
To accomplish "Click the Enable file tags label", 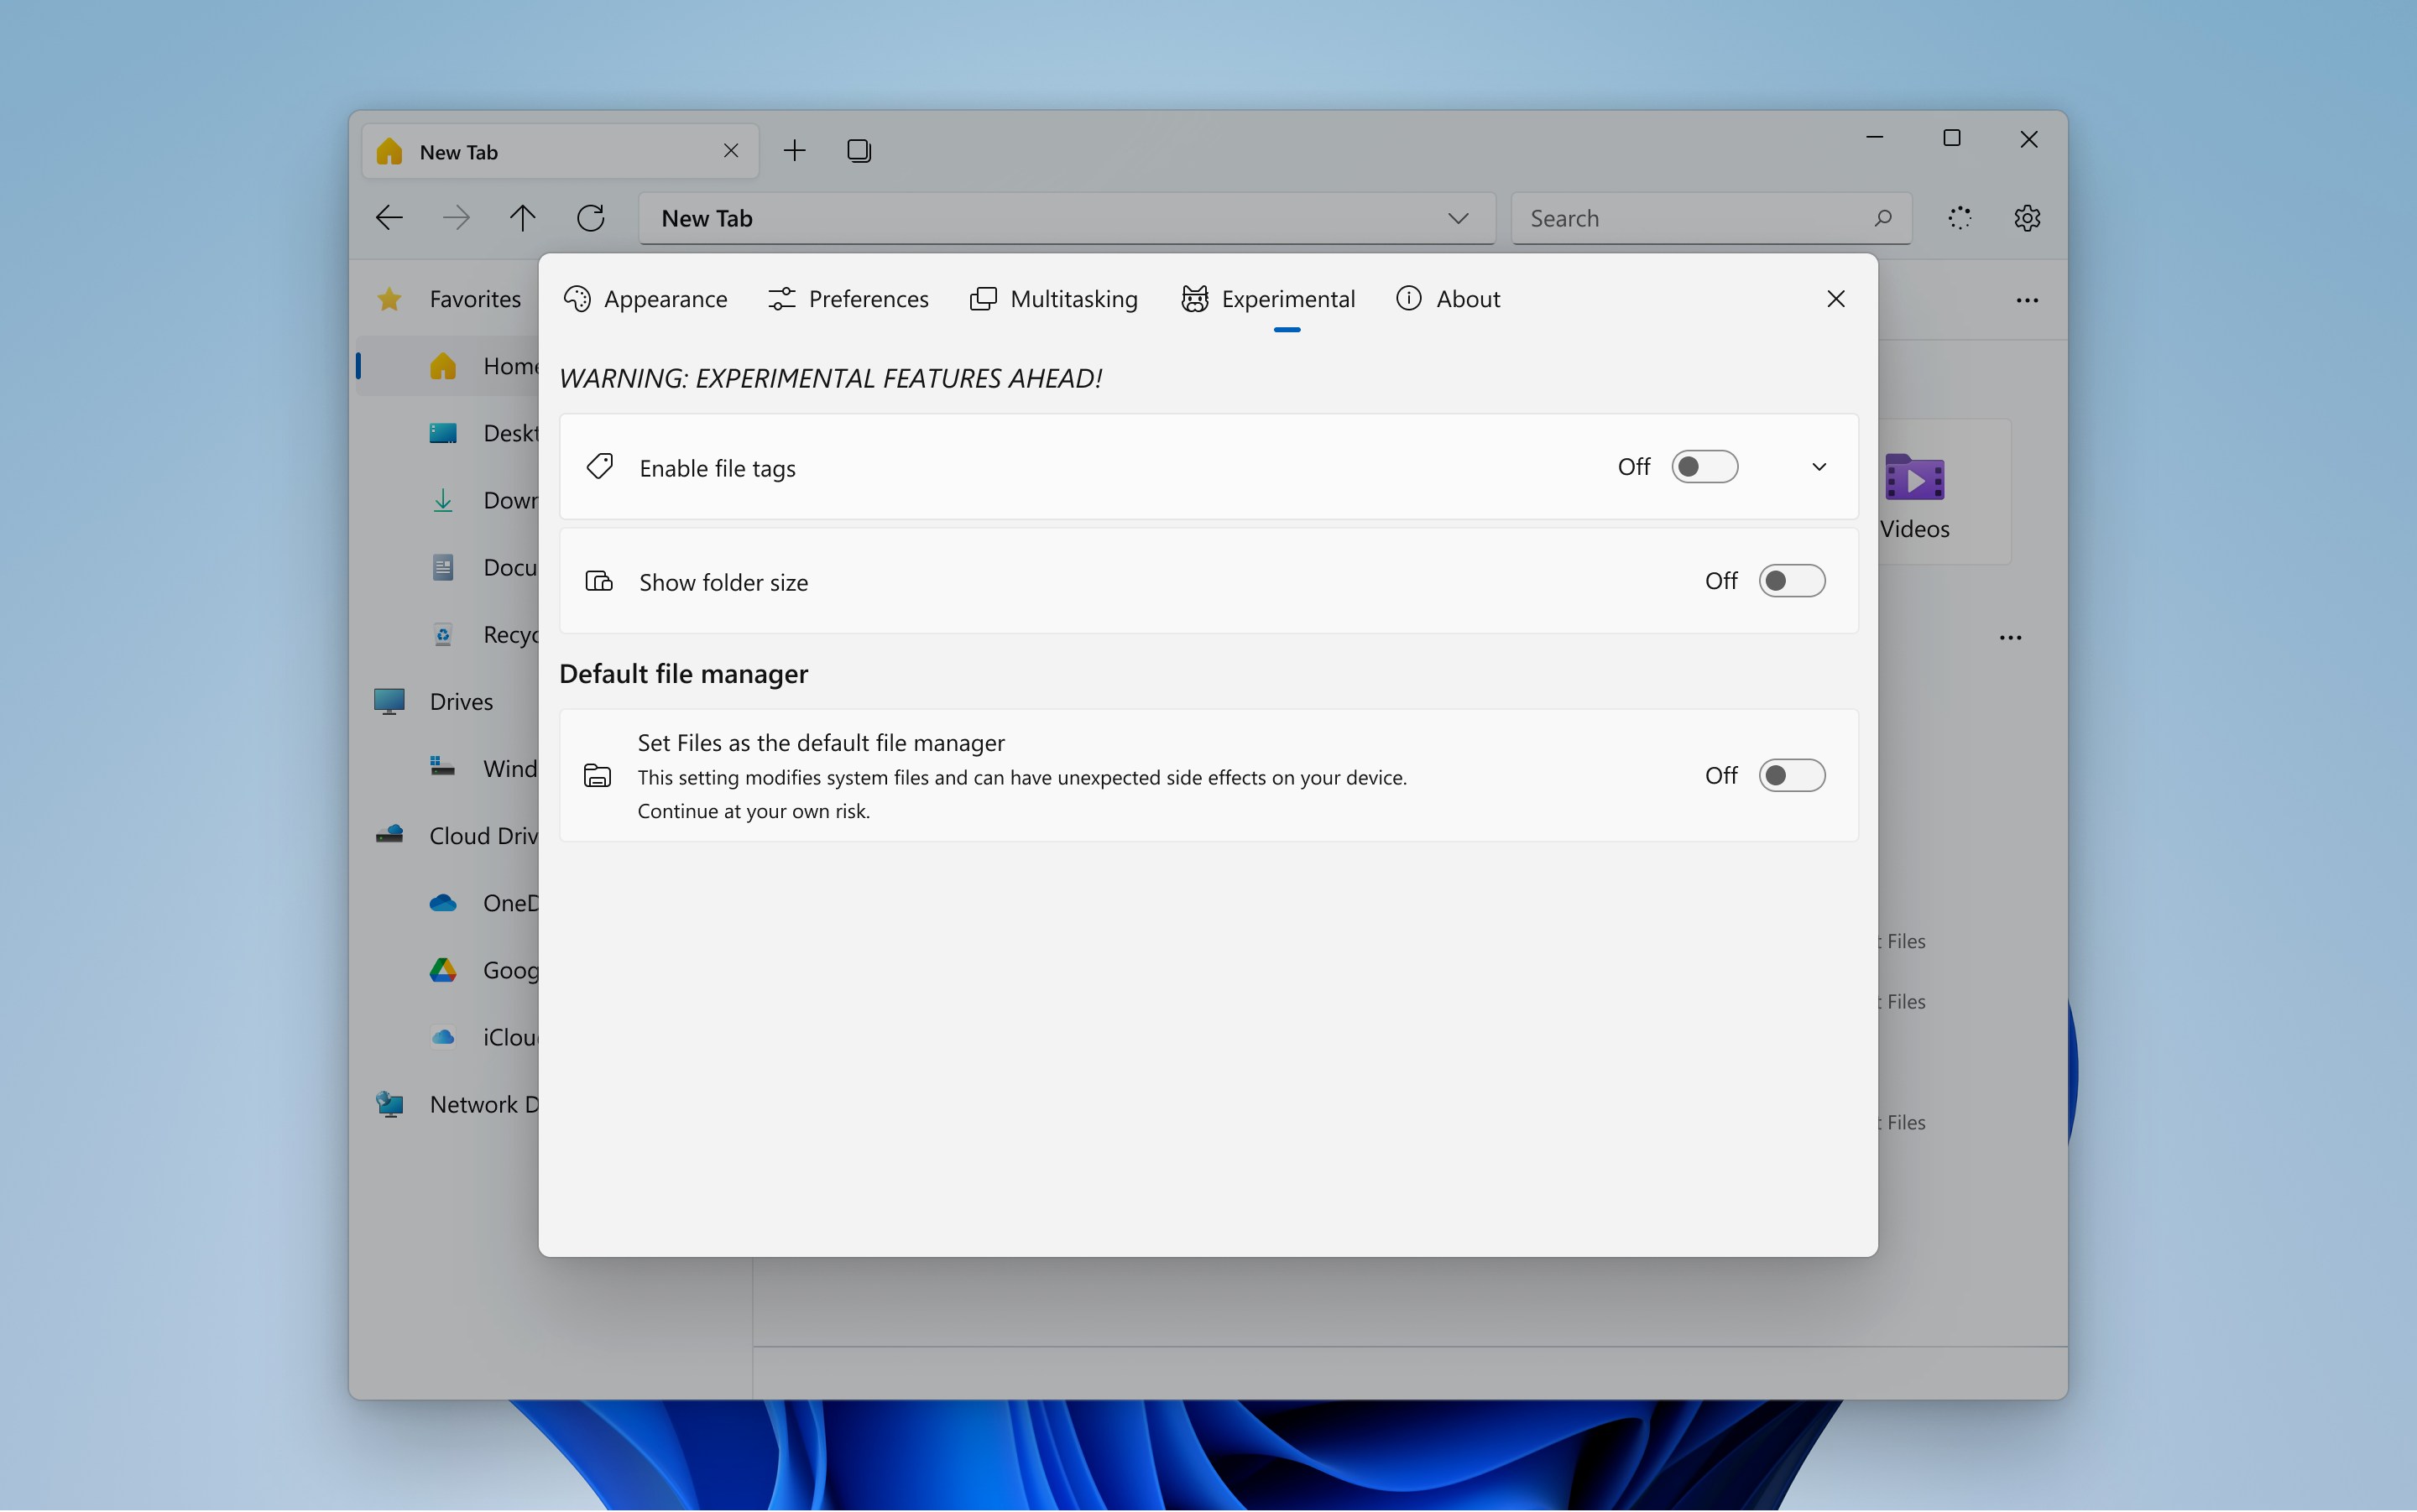I will (717, 468).
